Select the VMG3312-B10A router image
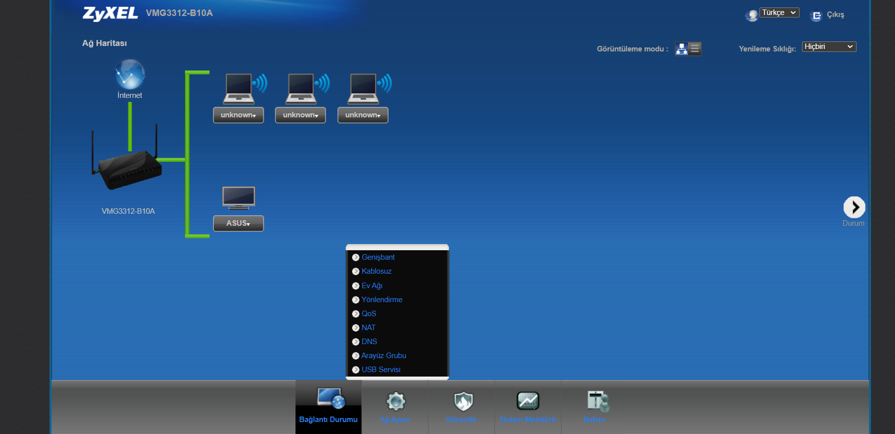This screenshot has width=895, height=434. click(127, 157)
